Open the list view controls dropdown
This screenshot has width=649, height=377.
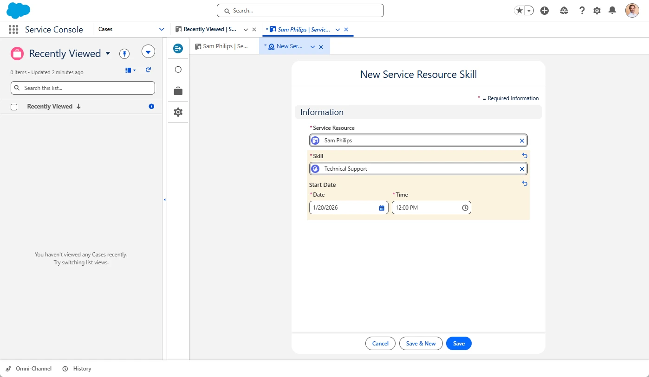(148, 52)
